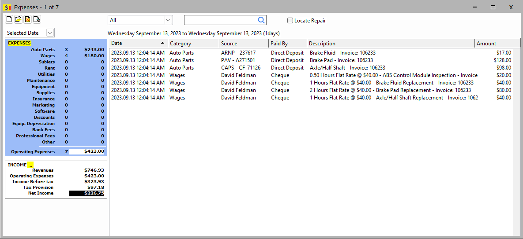Maximize the Expenses window

click(x=493, y=7)
